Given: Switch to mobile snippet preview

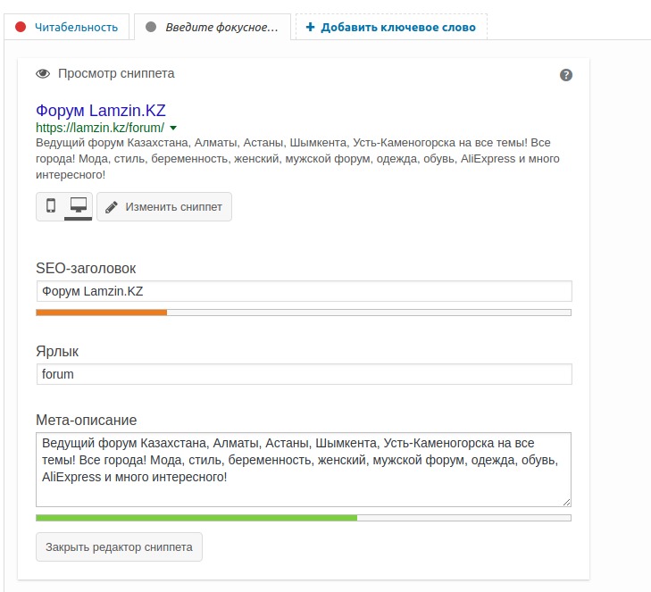Looking at the screenshot, I should click(51, 205).
